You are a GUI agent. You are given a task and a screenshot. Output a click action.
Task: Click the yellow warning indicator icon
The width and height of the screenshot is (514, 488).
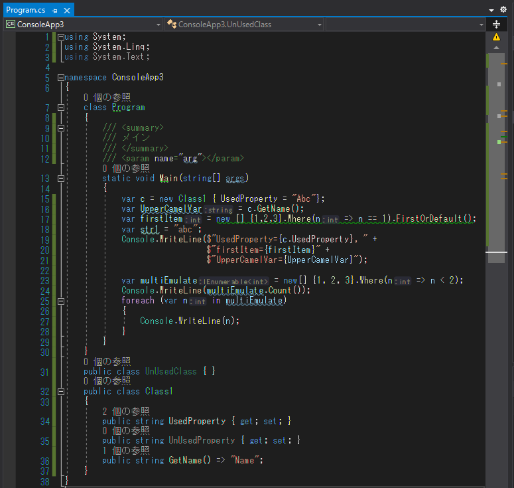coord(496,37)
